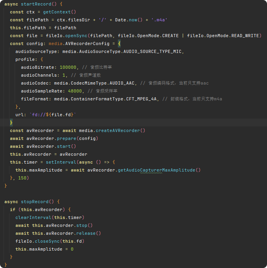
Task: Click the CFT_MPEG_4A format constant
Action: pos(141,99)
